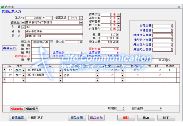Open the 作業予定 status dropdown
The width and height of the screenshot is (183, 126).
coord(119,15)
